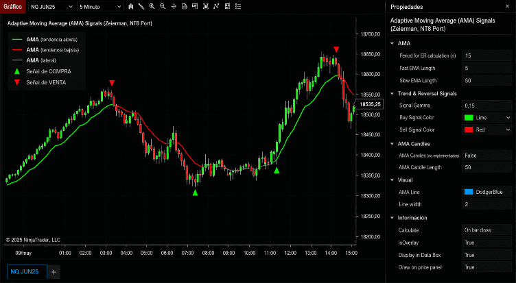Open the 5 Minuto interval dropdown
The image size is (516, 283).
coord(100,7)
